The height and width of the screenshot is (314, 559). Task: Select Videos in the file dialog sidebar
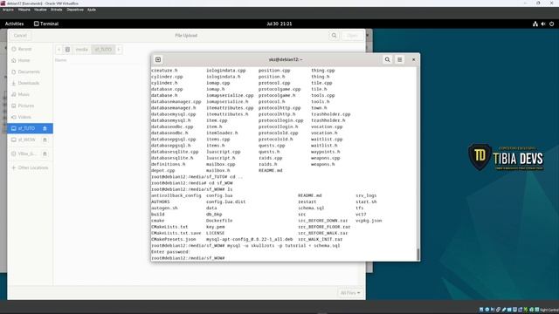coord(30,117)
